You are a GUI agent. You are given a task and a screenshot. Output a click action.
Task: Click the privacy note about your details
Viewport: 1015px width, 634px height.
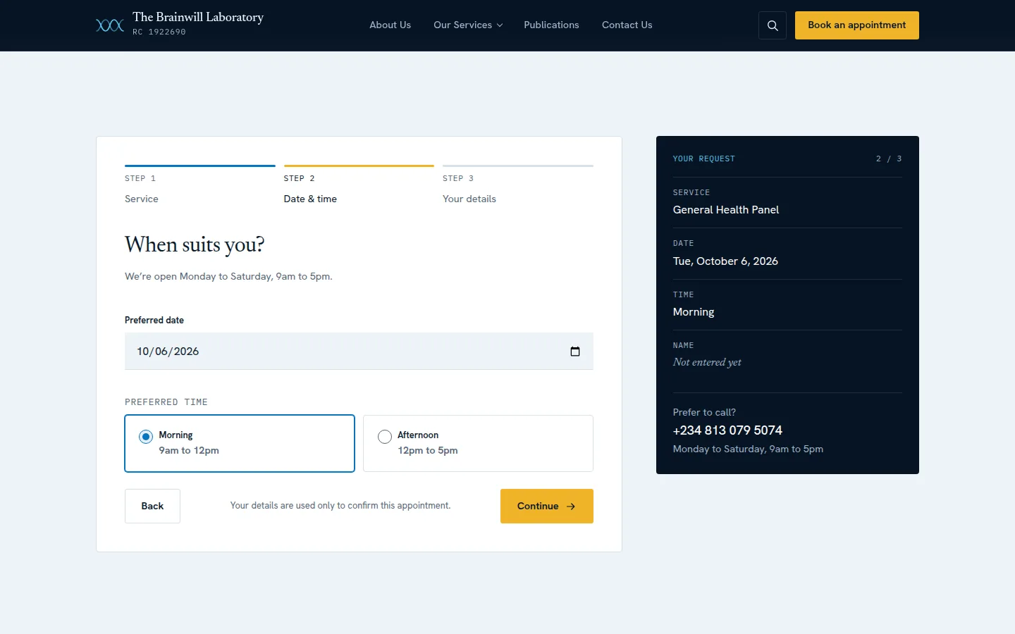click(340, 506)
